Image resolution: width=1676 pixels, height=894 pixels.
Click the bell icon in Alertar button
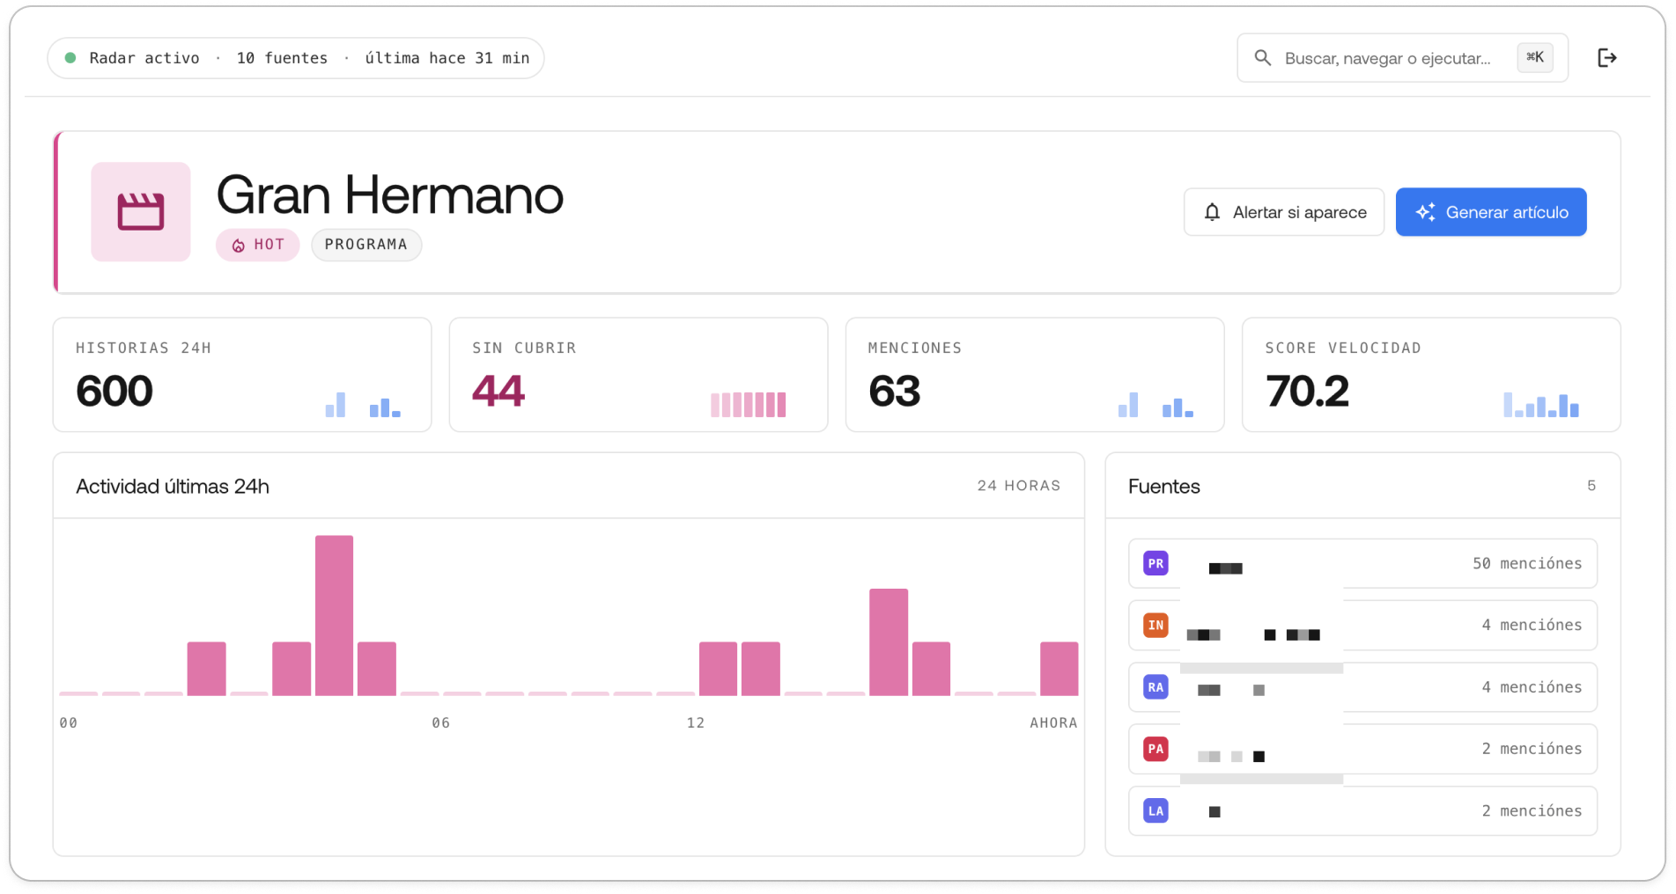tap(1213, 212)
